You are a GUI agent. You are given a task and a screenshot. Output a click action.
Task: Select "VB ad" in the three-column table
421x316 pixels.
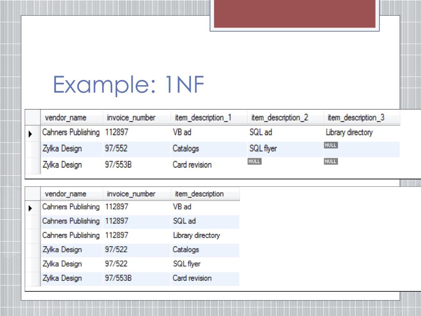click(x=182, y=207)
